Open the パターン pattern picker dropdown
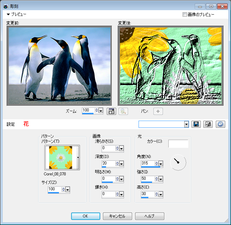The image size is (231, 225). (x=78, y=157)
